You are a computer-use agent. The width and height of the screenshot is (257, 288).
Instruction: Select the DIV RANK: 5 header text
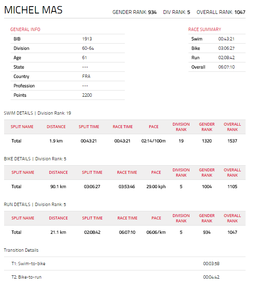pyautogui.click(x=177, y=12)
